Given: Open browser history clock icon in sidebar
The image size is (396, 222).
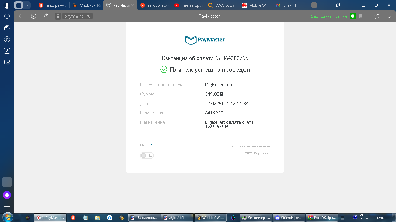Looking at the screenshot, I should (7, 16).
